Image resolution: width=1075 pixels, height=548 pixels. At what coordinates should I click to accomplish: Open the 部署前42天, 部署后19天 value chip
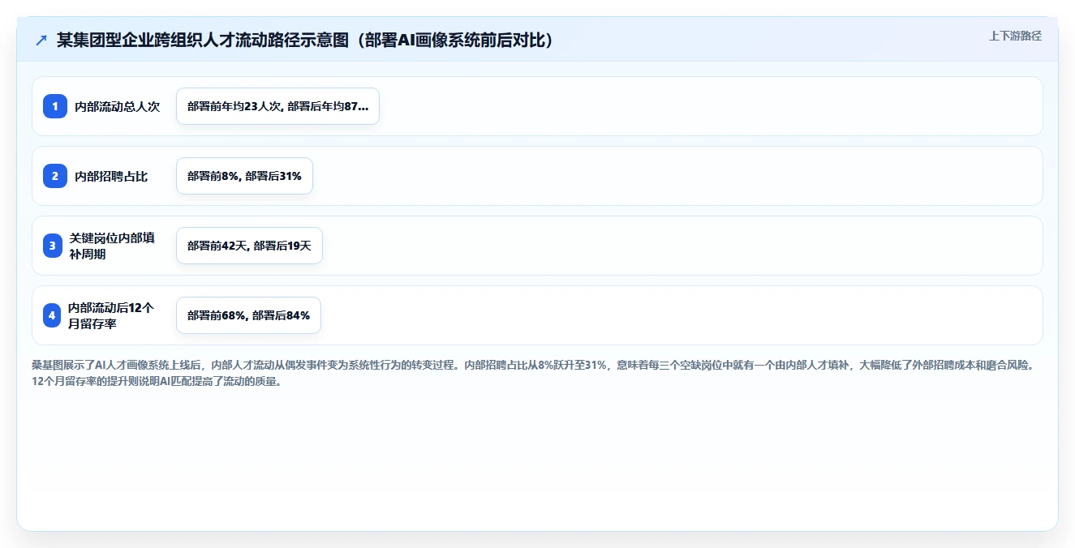point(249,246)
